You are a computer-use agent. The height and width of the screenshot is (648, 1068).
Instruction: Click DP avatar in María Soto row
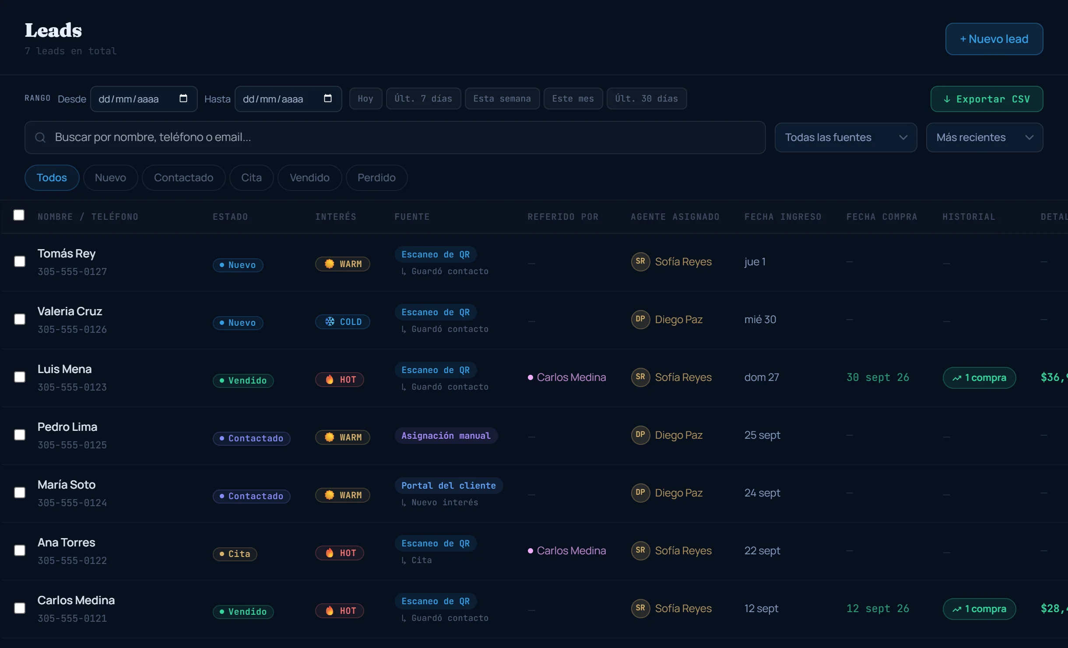pos(640,493)
